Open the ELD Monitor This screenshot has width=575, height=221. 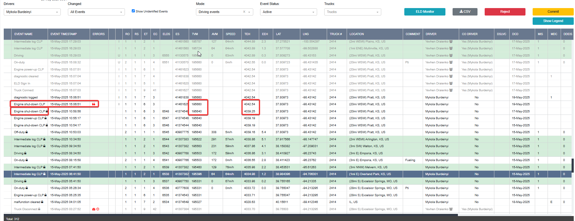coord(425,12)
